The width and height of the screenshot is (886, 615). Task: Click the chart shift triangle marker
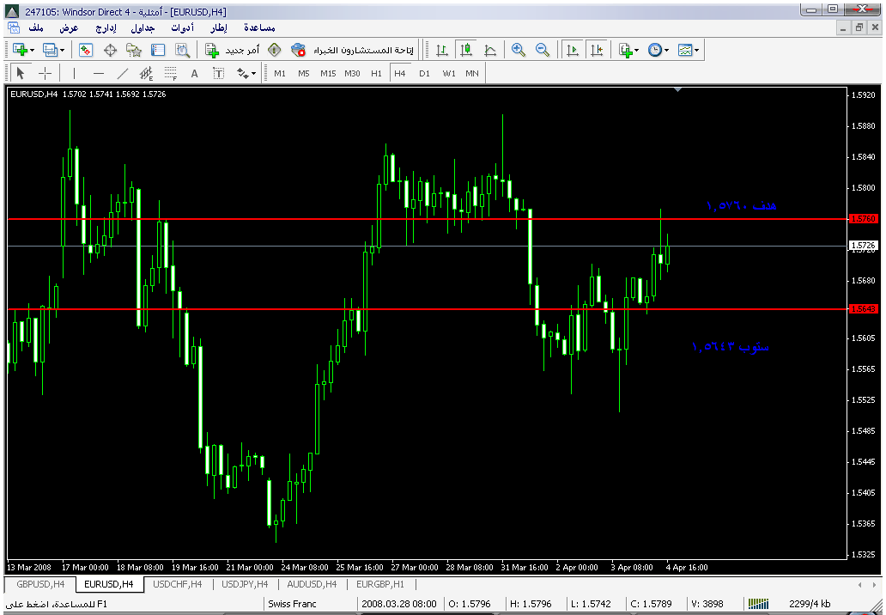pyautogui.click(x=678, y=89)
